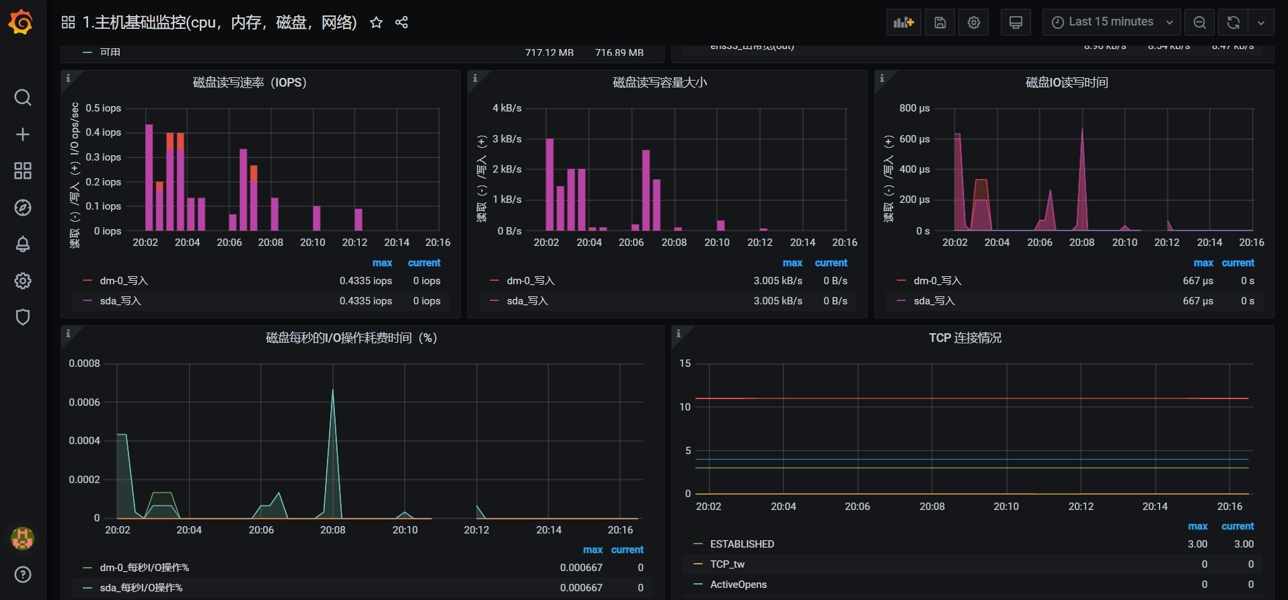Screen dimensions: 1288x600
Task: Click the dashboard grid icon beside title
Action: click(x=68, y=22)
